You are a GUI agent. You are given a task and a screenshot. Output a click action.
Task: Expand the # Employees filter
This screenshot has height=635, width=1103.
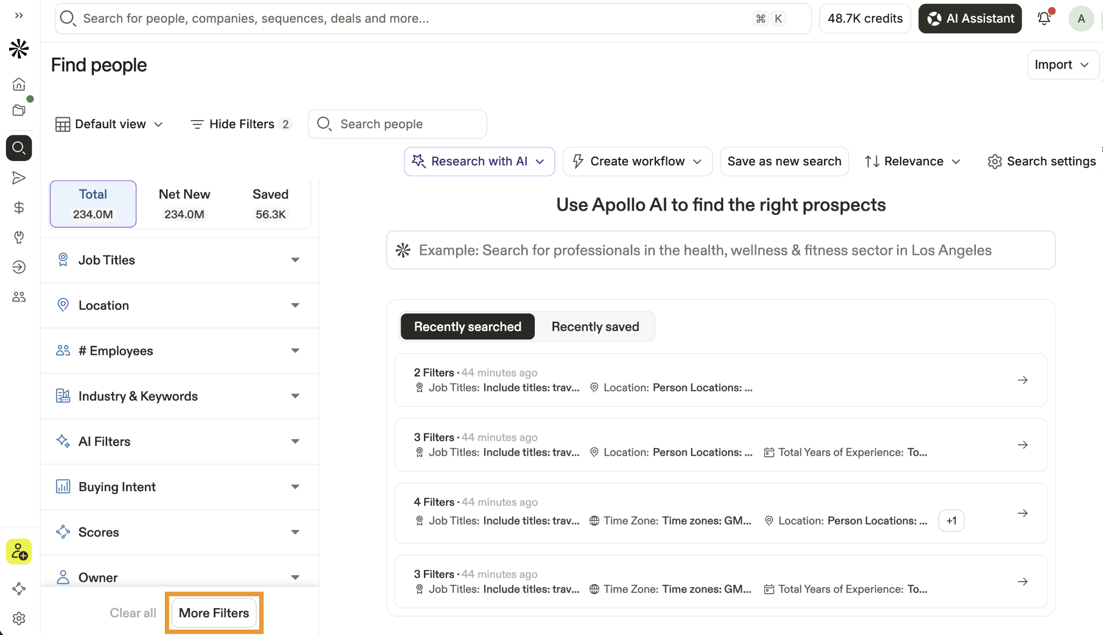tap(179, 351)
